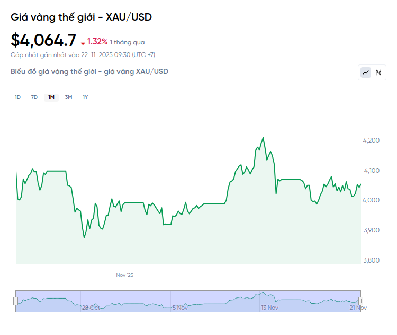Viewport: 397px width, 335px height.
Task: Click the 4,100 price axis label
Action: pyautogui.click(x=371, y=170)
